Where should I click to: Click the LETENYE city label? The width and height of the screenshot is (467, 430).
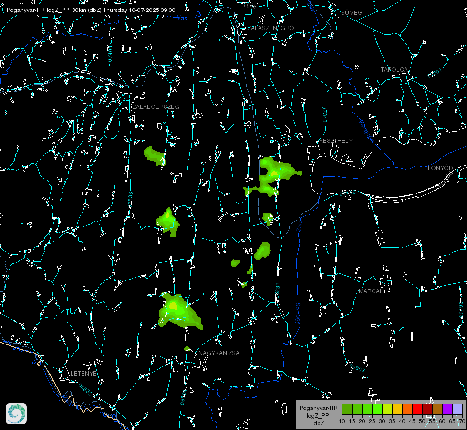[83, 374]
